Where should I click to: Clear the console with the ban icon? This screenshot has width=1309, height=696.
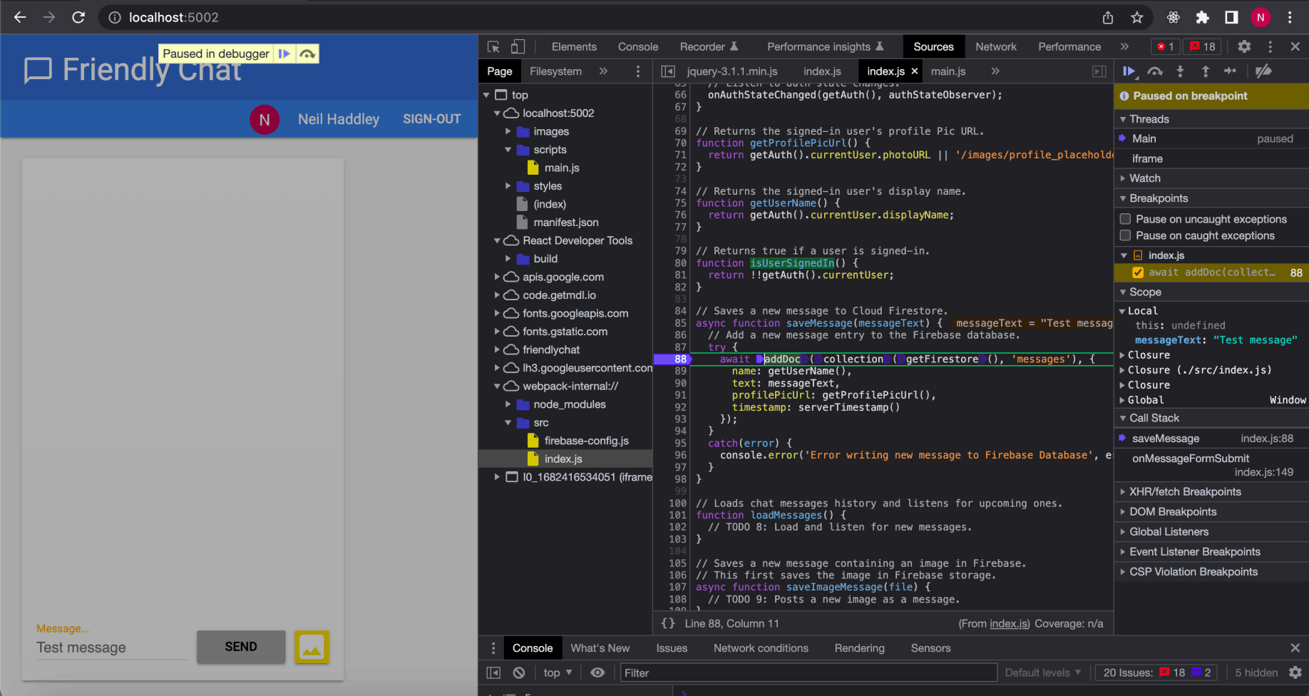[x=519, y=672]
